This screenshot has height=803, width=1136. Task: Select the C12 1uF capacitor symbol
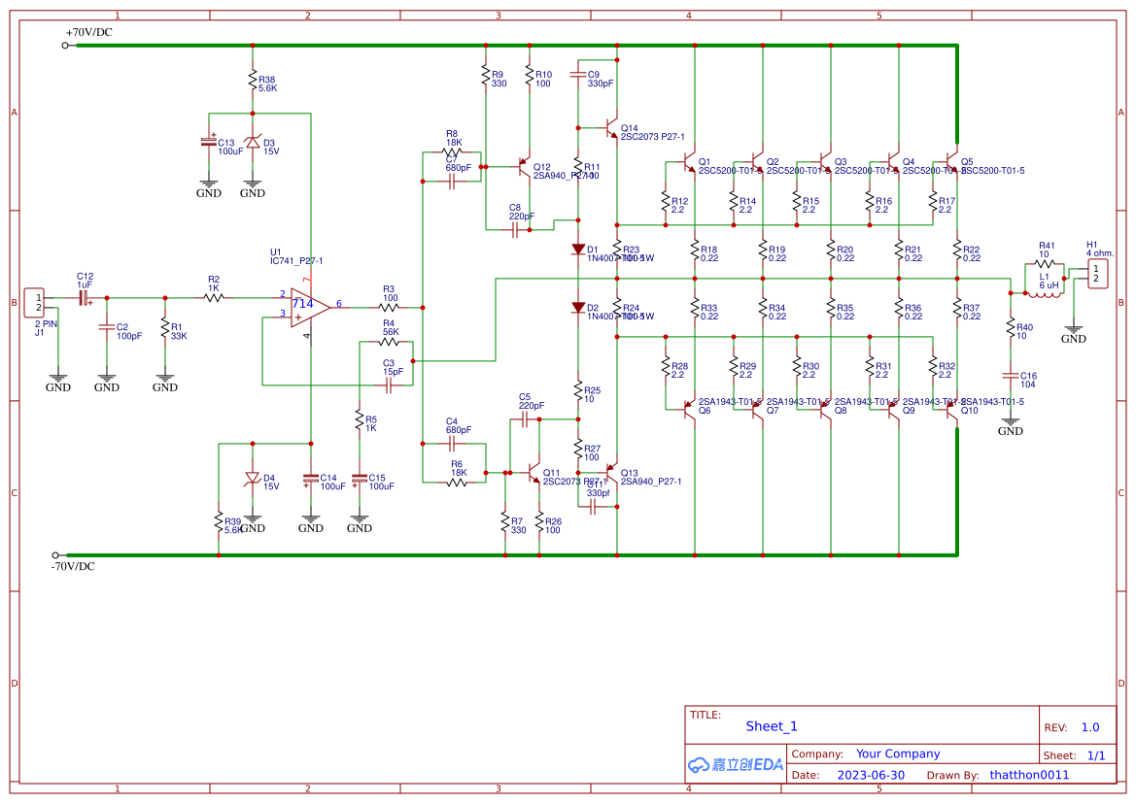click(84, 298)
